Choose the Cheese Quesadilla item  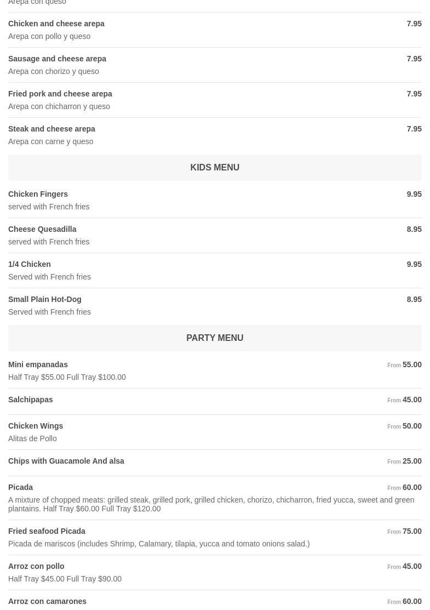point(42,230)
